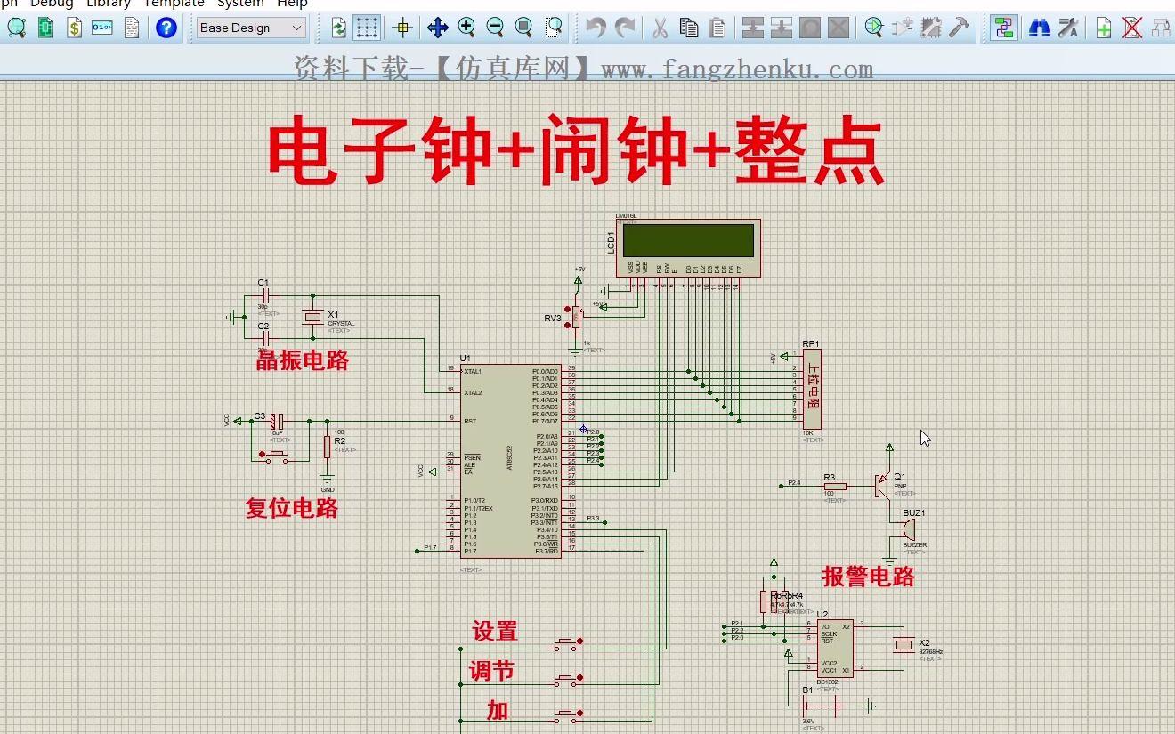Viewport: 1175px width, 734px height.
Task: Open the Project Notes page icon
Action: tap(132, 28)
